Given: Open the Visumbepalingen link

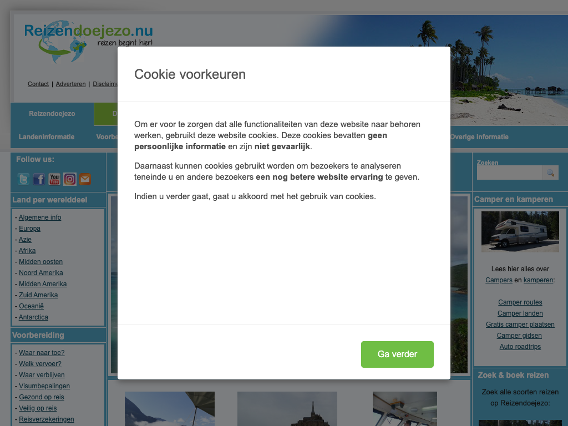Looking at the screenshot, I should (44, 386).
